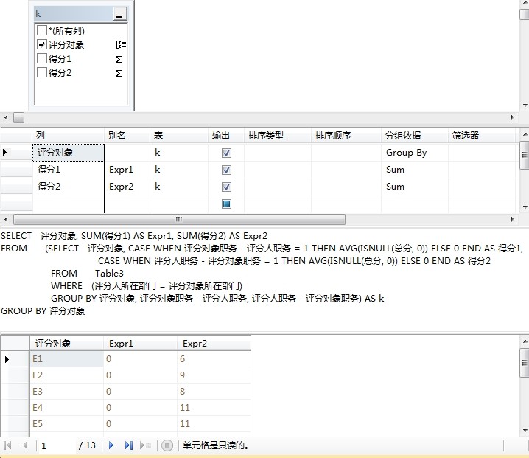Select the E3 cell in results grid

click(x=66, y=392)
